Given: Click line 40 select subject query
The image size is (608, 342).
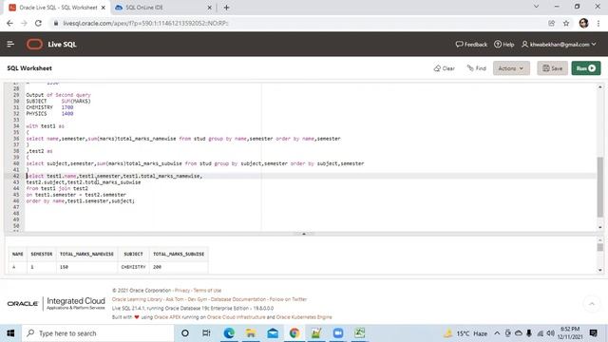Looking at the screenshot, I should pyautogui.click(x=195, y=163).
